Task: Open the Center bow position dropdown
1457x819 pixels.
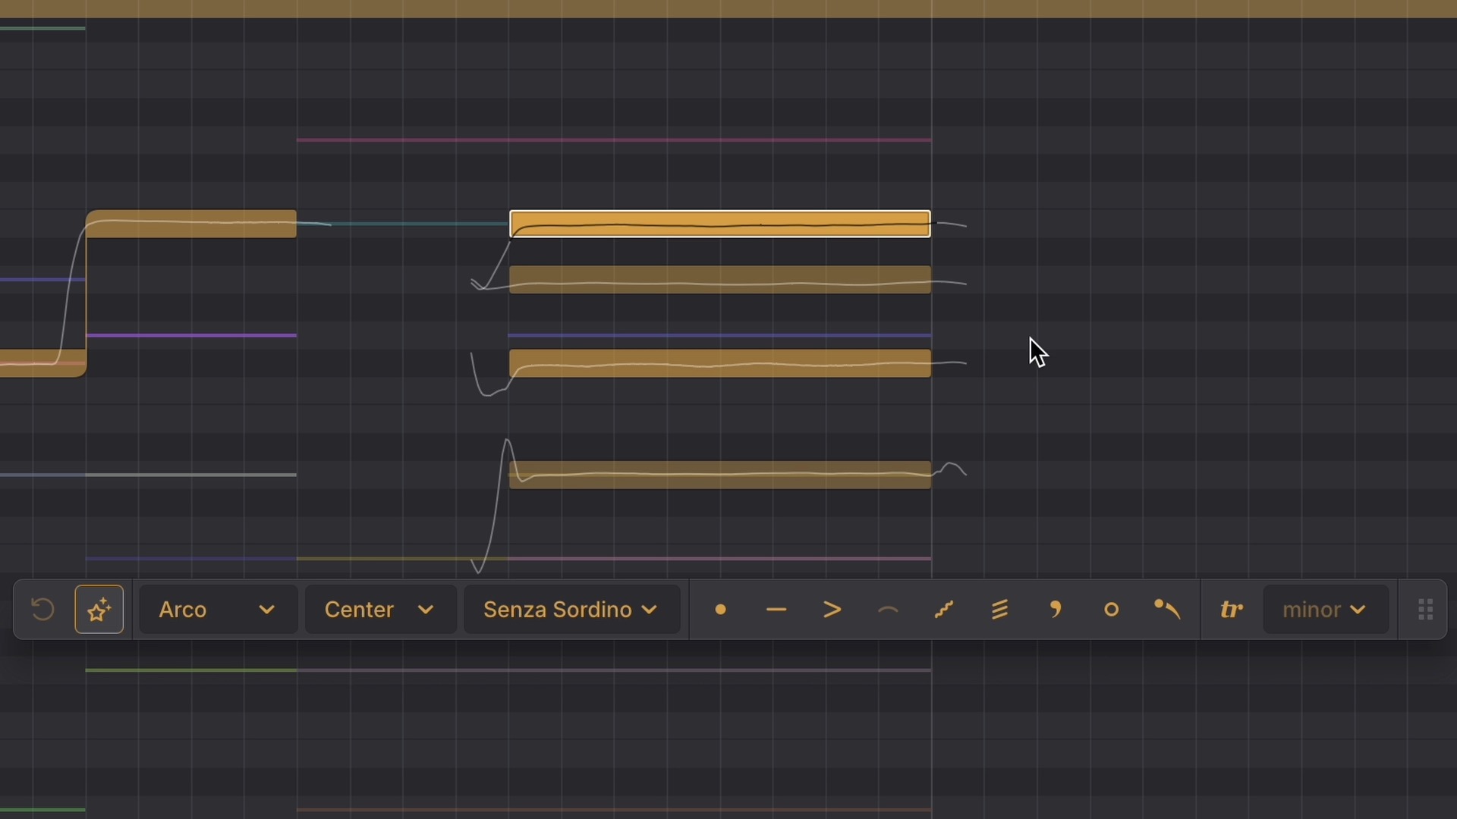Action: 380,610
